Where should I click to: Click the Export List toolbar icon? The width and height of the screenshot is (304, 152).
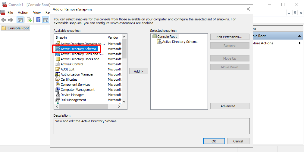coord(29,20)
